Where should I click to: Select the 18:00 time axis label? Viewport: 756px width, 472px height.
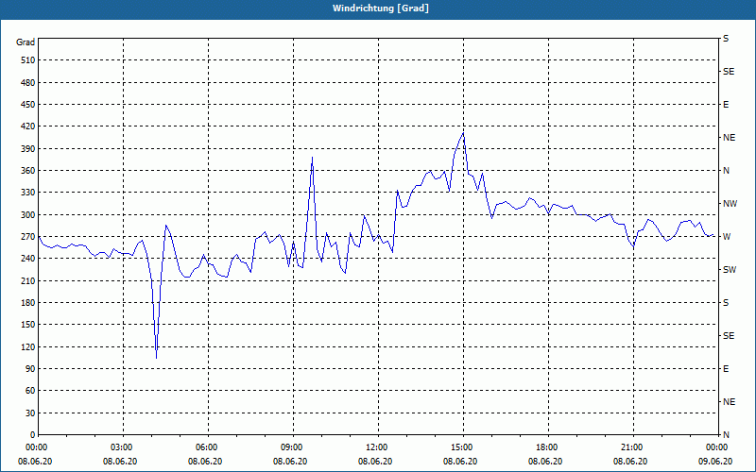coord(548,447)
